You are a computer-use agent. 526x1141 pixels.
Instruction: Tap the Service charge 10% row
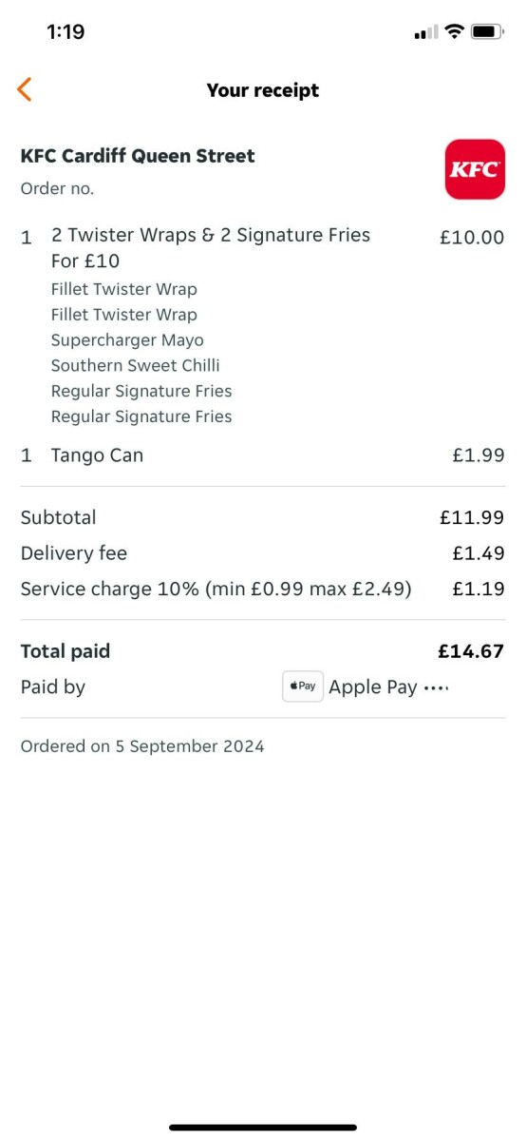pos(263,589)
